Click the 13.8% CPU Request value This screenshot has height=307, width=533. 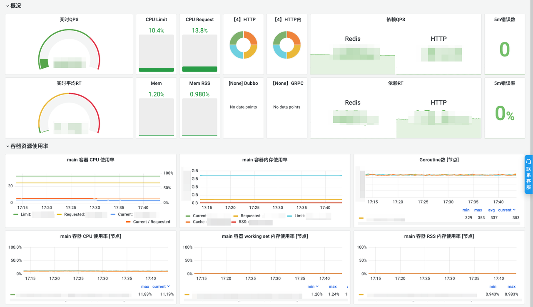199,30
